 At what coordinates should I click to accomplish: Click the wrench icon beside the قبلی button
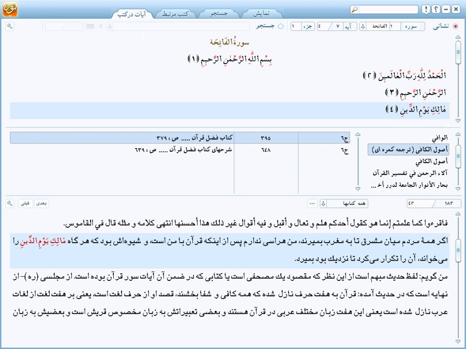coord(10,203)
